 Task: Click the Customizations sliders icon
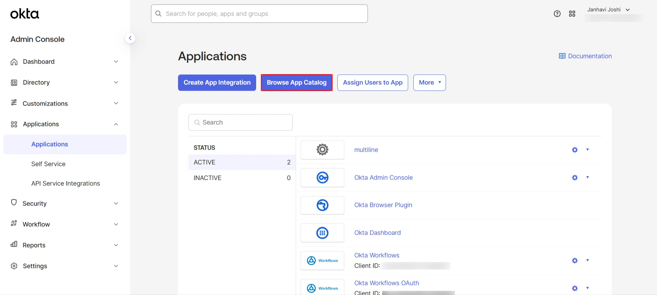[14, 103]
